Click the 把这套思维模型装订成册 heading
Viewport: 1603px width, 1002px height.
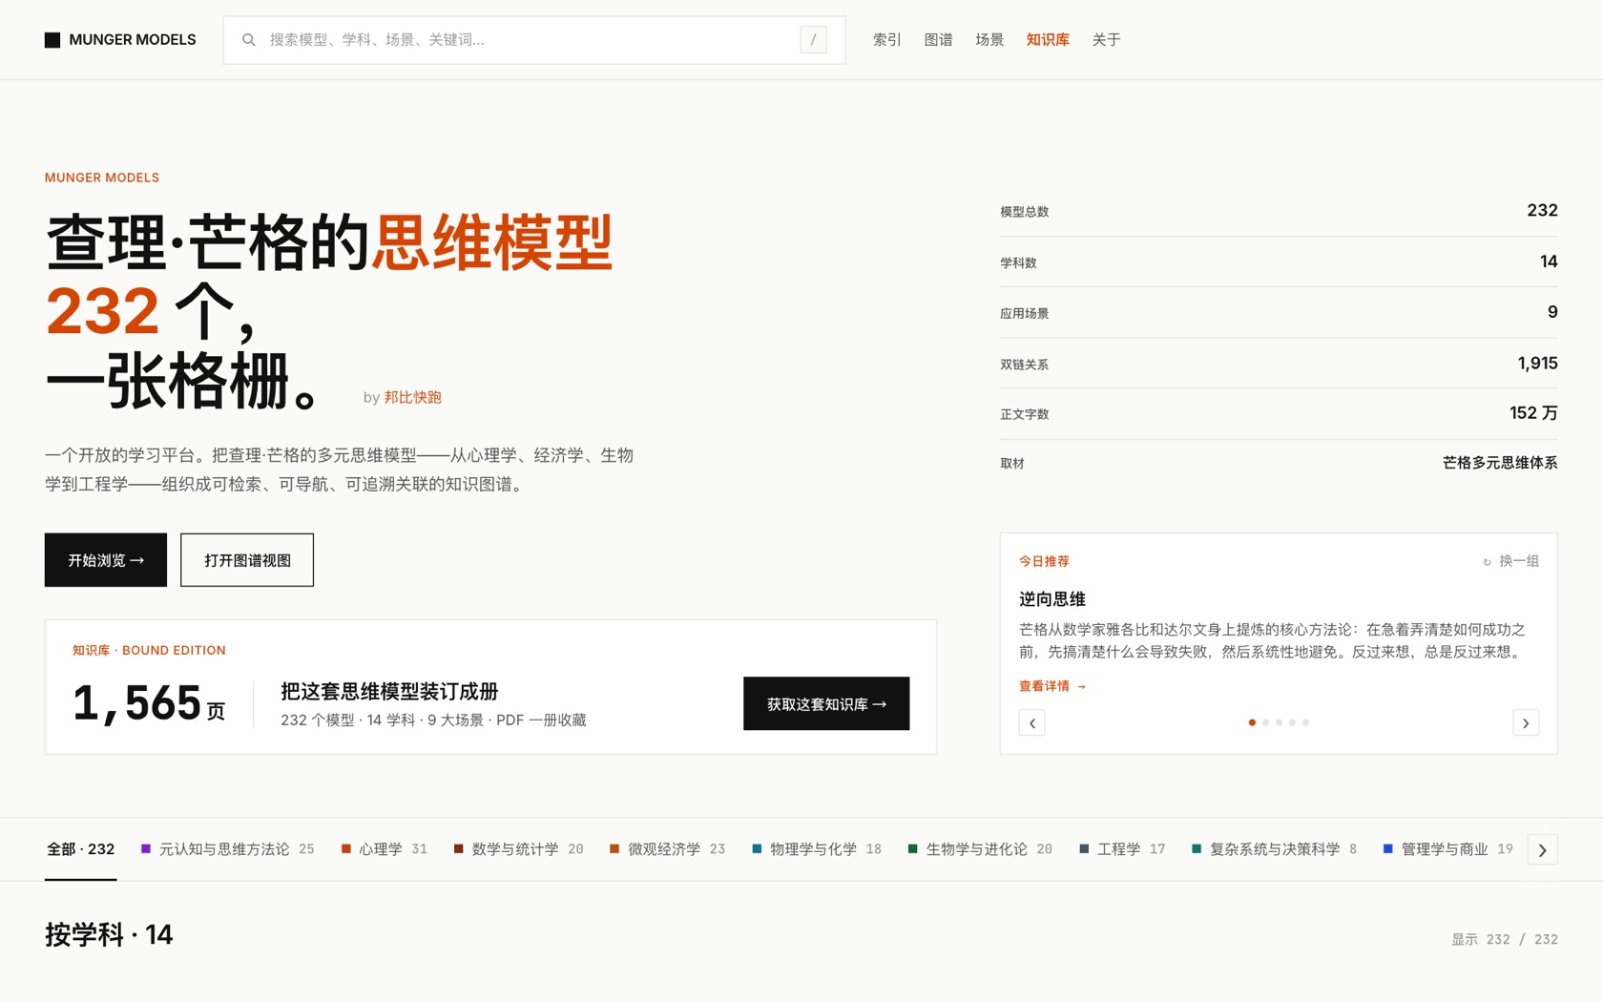[x=389, y=691]
